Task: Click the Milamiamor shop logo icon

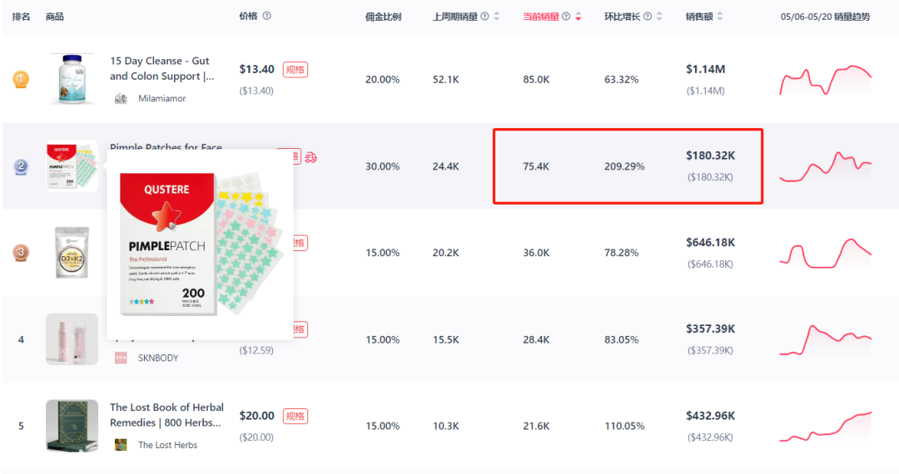Action: (x=122, y=98)
